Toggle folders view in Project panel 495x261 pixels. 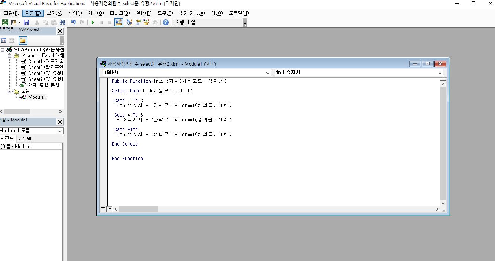[23, 40]
